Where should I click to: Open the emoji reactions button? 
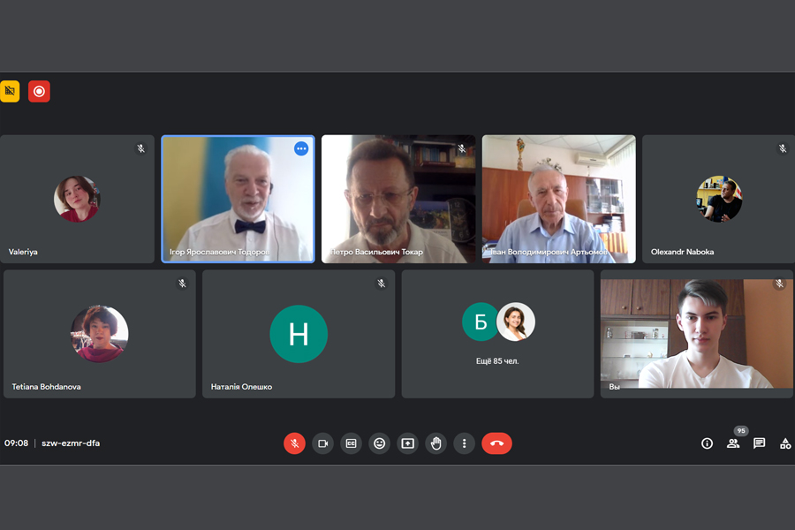[379, 443]
